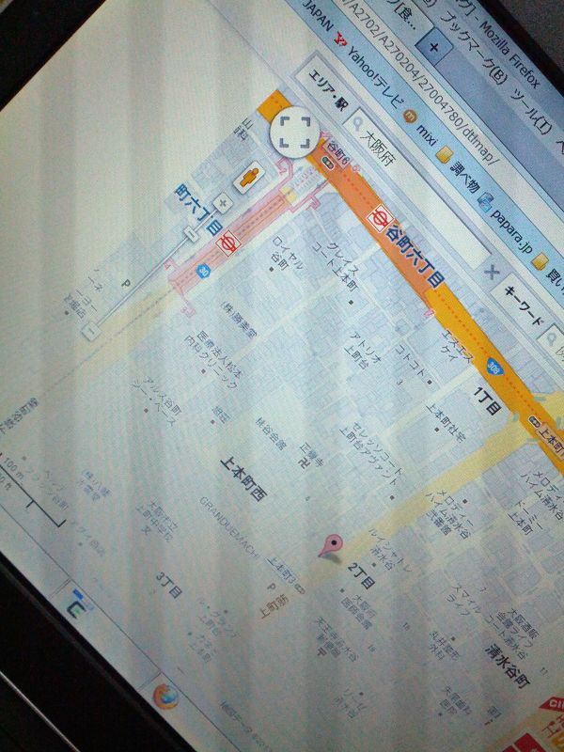Open a new browser tab
This screenshot has height=752, width=564.
click(434, 48)
